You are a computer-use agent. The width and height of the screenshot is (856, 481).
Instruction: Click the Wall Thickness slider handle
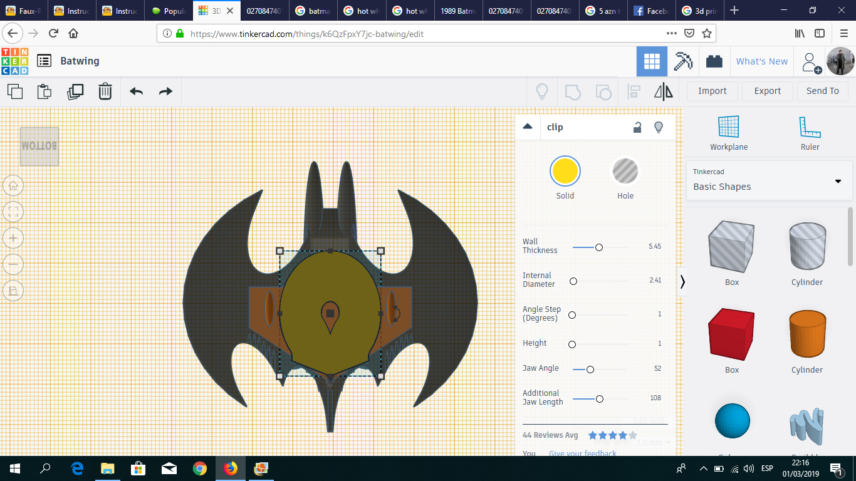click(599, 247)
